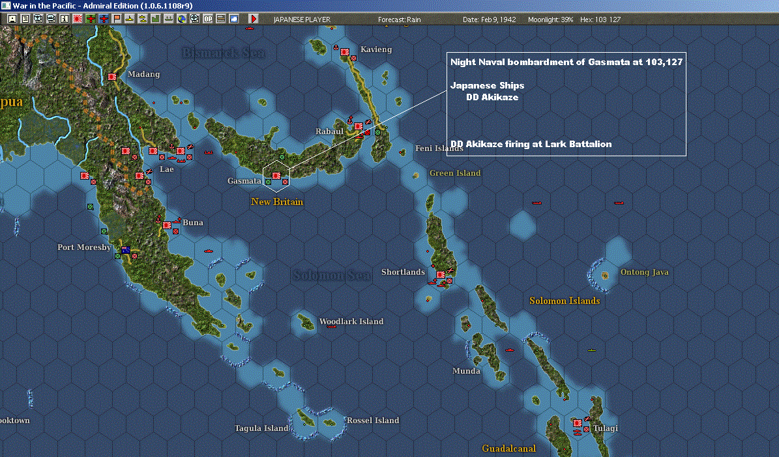Click the second speech-bubble messages icon

pos(51,19)
